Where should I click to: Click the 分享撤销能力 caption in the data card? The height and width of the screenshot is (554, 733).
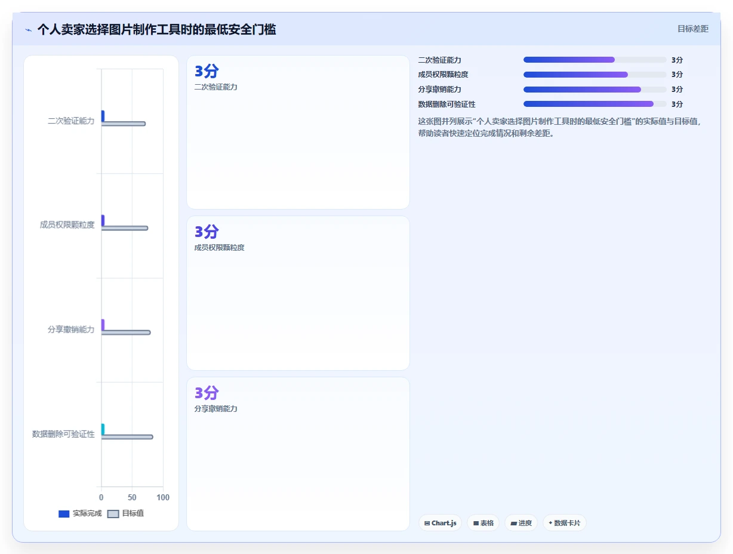click(x=215, y=409)
